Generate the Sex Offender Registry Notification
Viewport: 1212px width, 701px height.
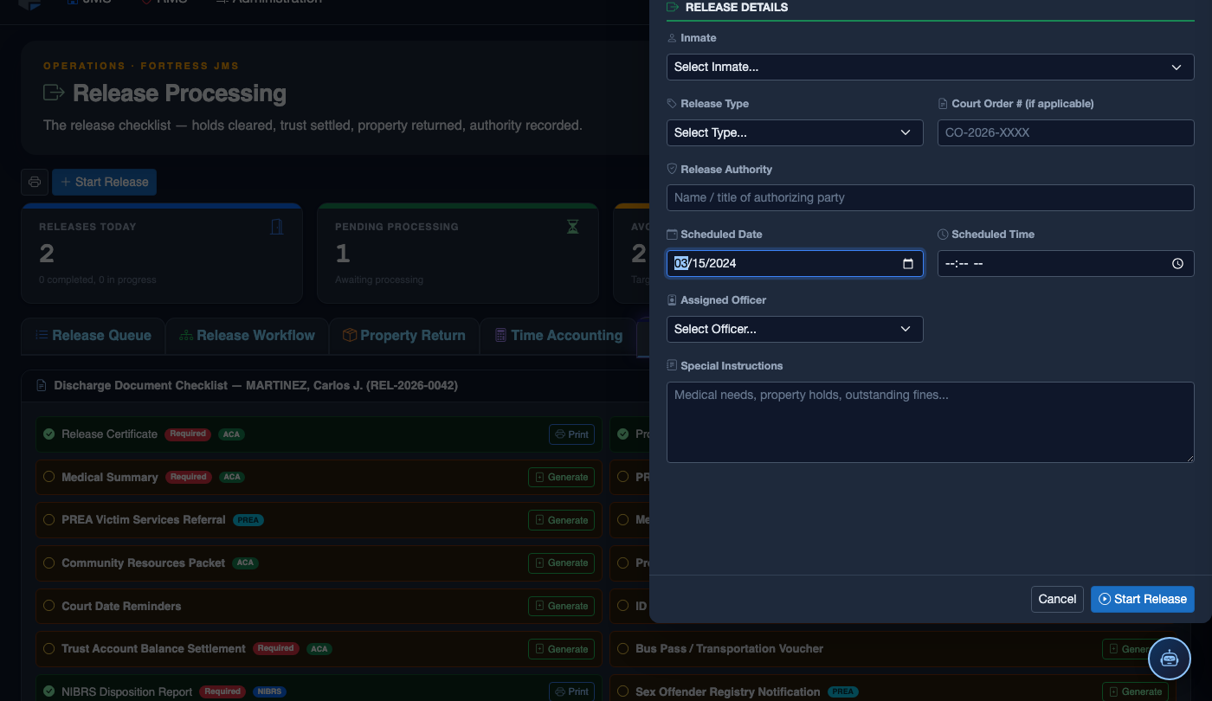click(1135, 691)
